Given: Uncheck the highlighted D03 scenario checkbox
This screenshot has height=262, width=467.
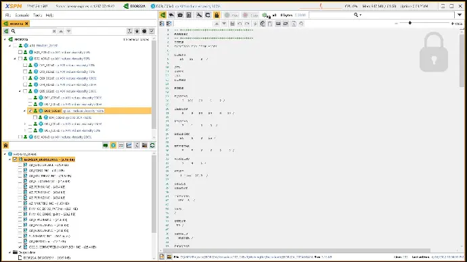Looking at the screenshot, I should coord(30,111).
